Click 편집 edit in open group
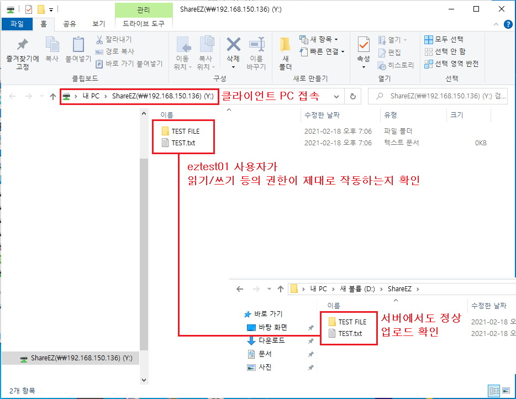This screenshot has height=399, width=516. [389, 53]
